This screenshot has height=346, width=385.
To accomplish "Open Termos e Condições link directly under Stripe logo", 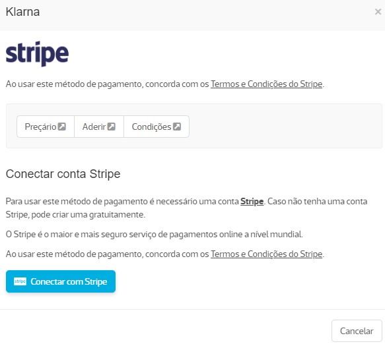I will (x=266, y=84).
